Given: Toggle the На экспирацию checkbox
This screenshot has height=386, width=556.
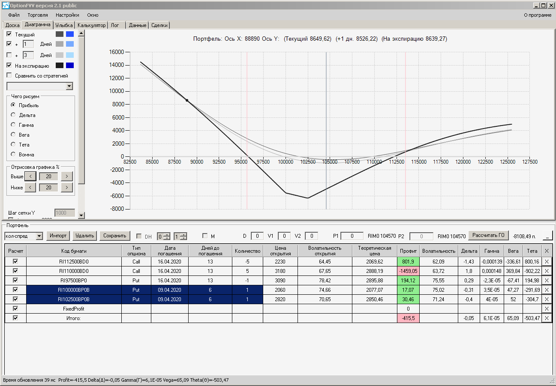Looking at the screenshot, I should pyautogui.click(x=9, y=66).
